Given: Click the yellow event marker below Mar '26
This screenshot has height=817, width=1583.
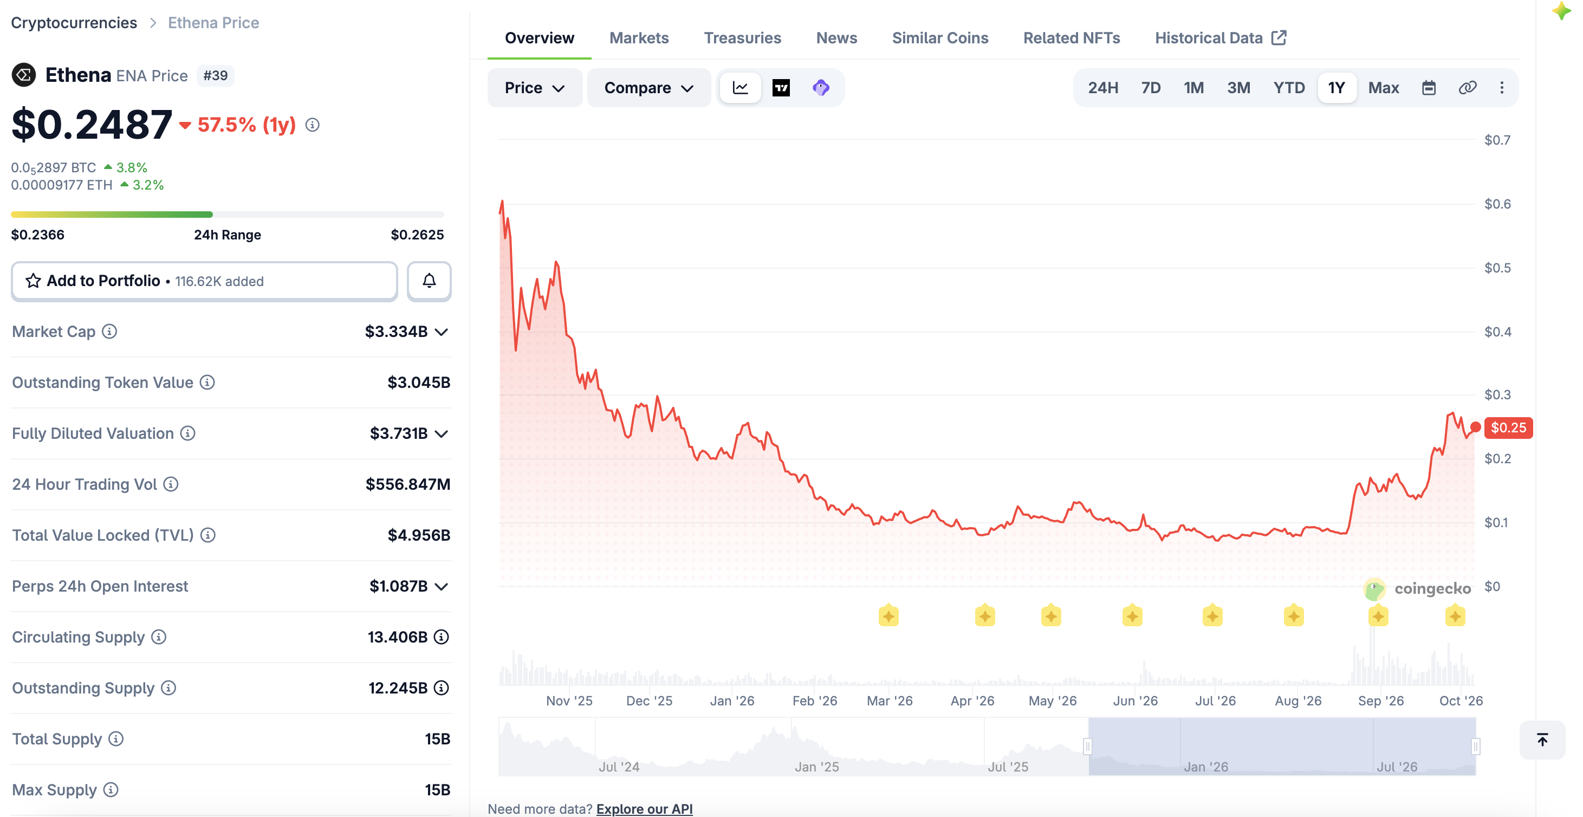Looking at the screenshot, I should [888, 615].
